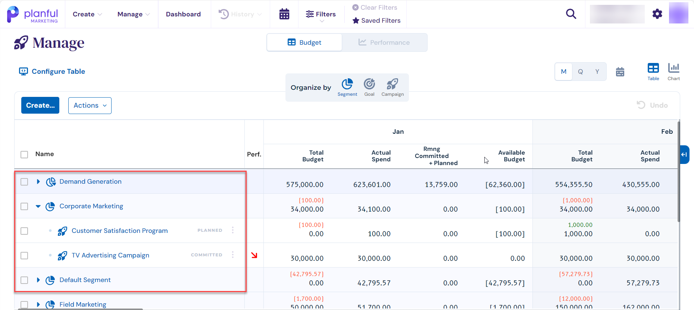
Task: Click the TV Advertising Campaign rocket icon
Action: click(x=62, y=256)
